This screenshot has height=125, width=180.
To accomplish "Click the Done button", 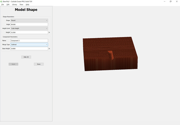I will [39, 64].
